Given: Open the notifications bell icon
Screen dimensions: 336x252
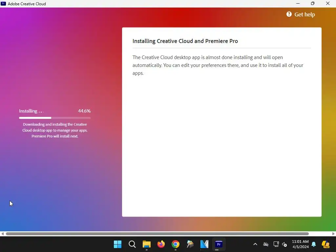Looking at the screenshot, I should tap(314, 244).
